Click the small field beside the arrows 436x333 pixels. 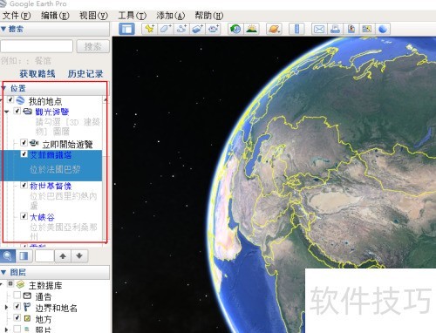pos(44,256)
